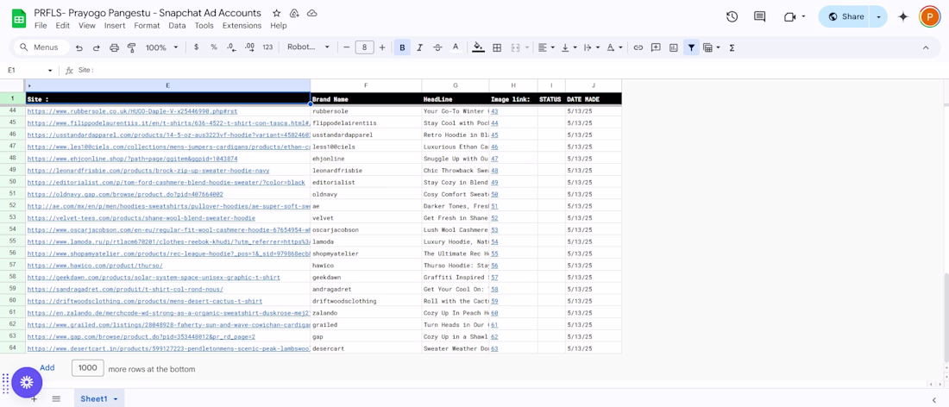Open the Insert menu
949x407 pixels.
[x=115, y=25]
